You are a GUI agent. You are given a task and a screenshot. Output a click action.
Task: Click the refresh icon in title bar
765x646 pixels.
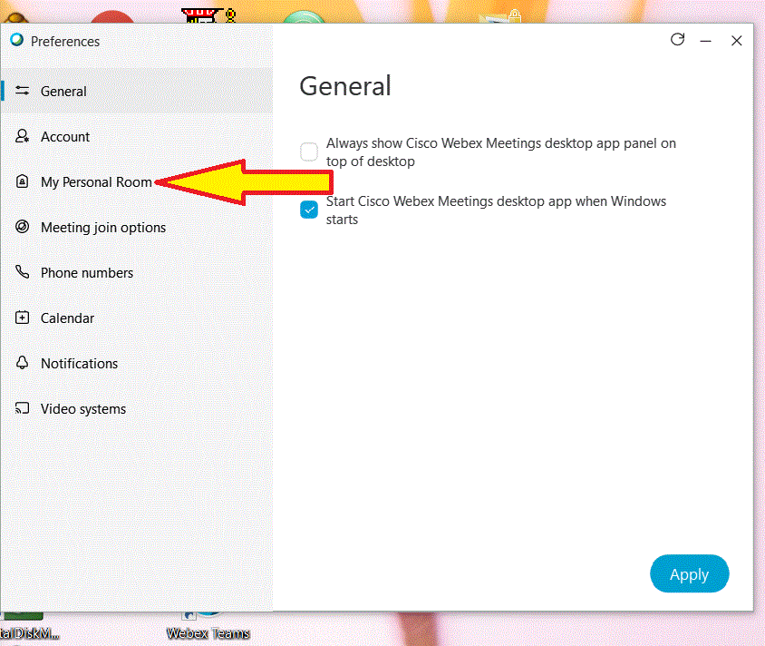[677, 40]
